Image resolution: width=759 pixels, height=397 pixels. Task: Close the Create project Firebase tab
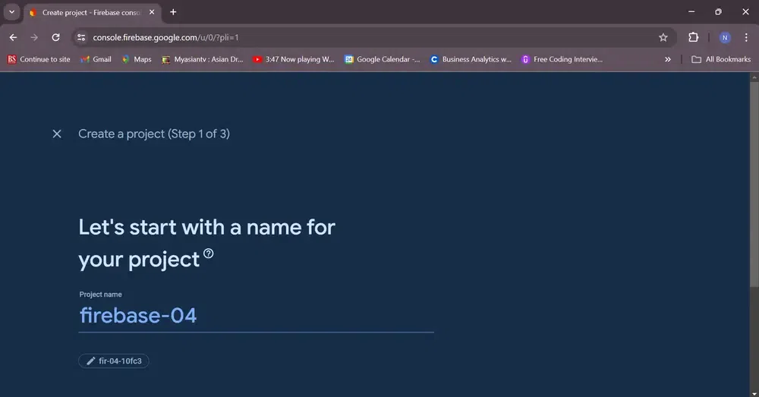pyautogui.click(x=152, y=12)
